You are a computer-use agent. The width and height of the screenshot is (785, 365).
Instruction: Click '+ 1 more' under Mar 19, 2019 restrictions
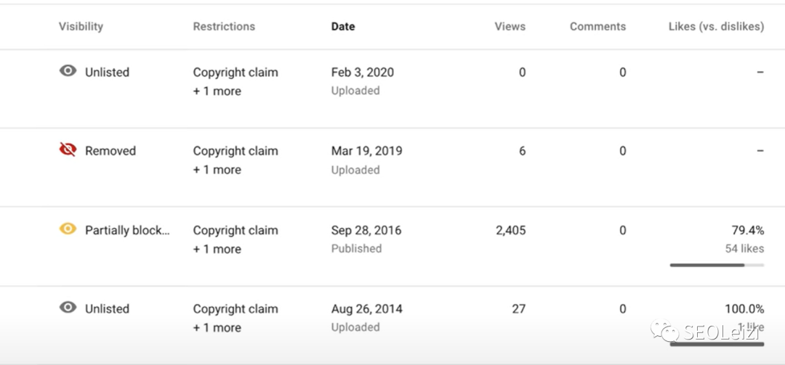point(217,170)
